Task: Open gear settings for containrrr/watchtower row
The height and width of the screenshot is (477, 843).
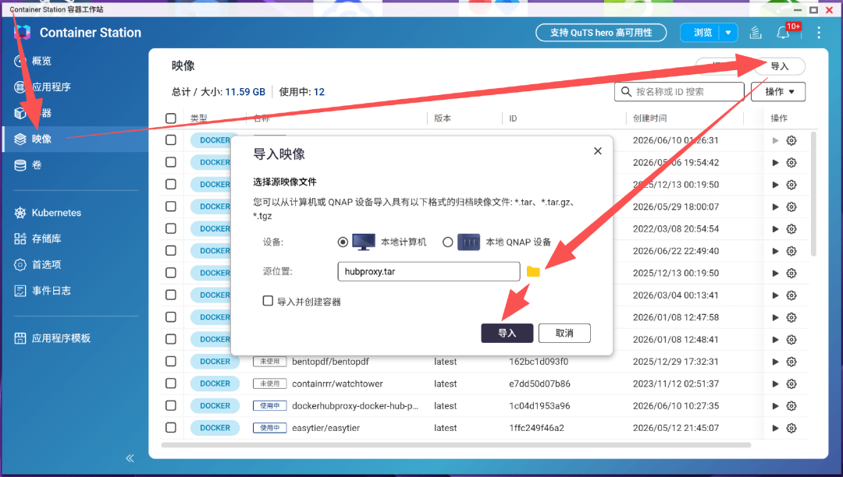Action: tap(791, 383)
